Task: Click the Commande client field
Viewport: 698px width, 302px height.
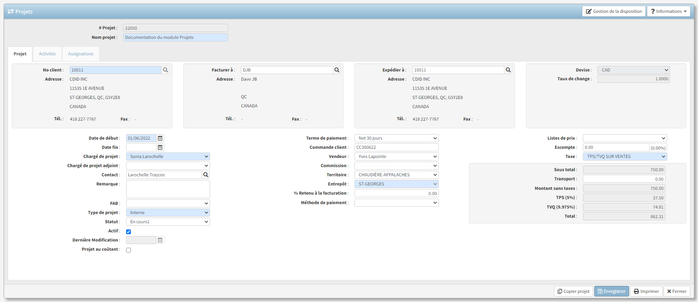Action: (x=396, y=147)
